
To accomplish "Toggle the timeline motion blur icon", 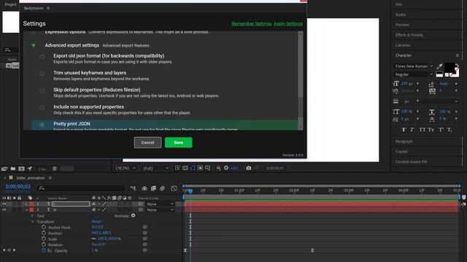I will point(162,188).
